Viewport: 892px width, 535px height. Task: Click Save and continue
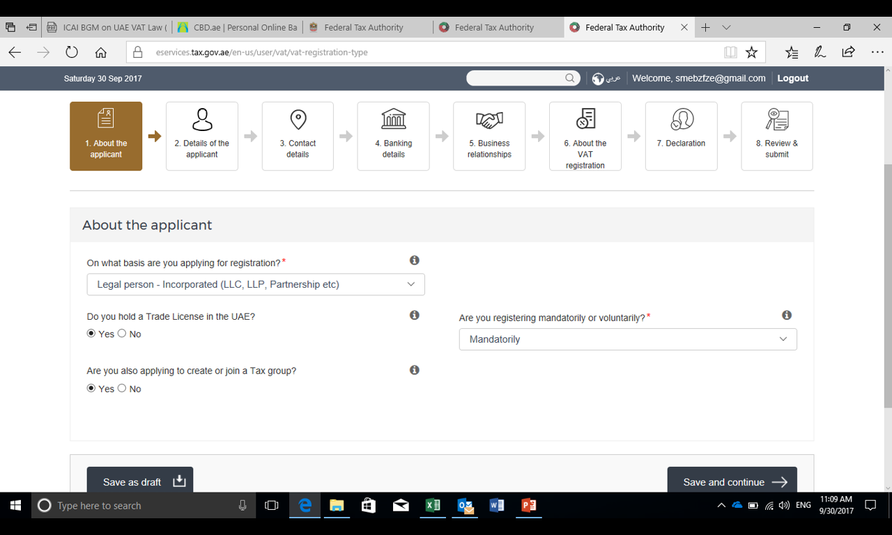[x=732, y=481]
